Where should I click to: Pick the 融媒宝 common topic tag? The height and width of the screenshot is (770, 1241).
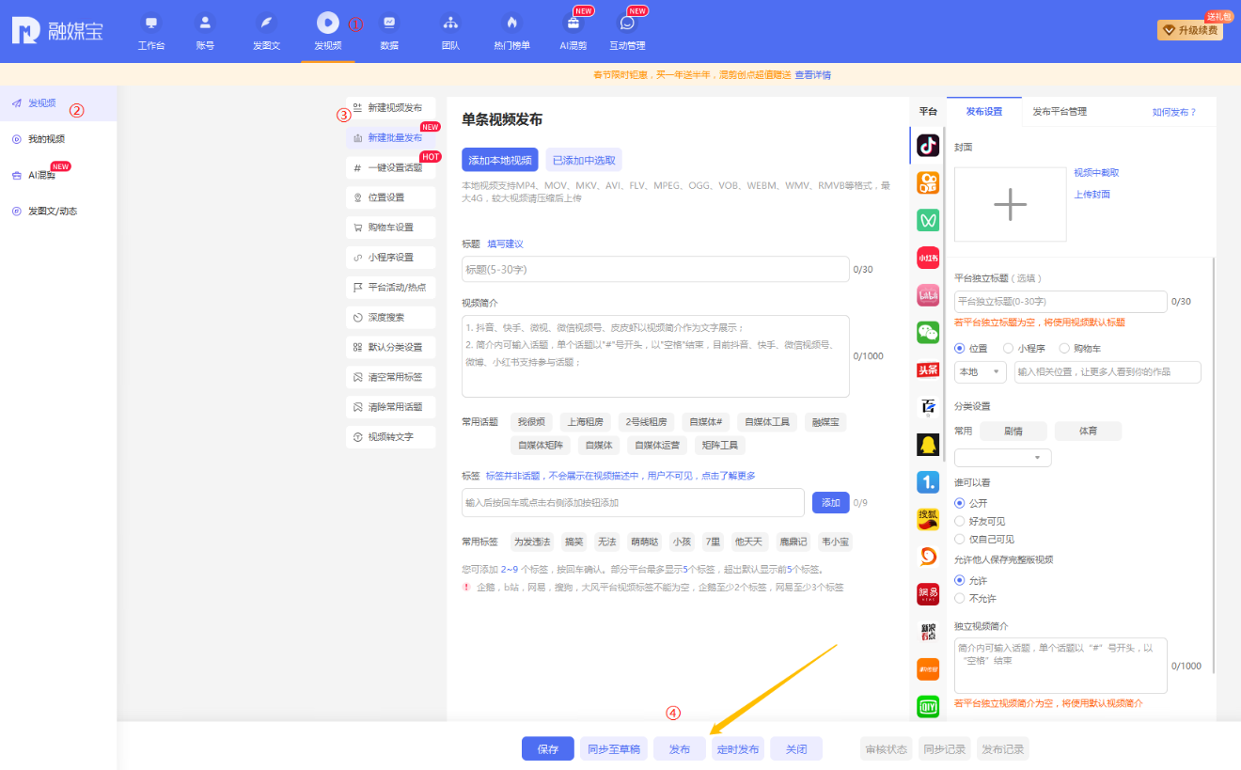click(x=825, y=422)
